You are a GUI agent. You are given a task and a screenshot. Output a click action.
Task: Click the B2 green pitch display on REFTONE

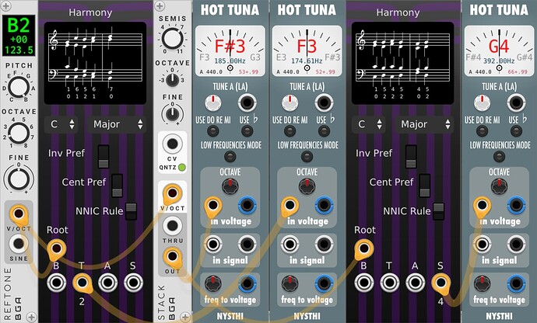[19, 36]
